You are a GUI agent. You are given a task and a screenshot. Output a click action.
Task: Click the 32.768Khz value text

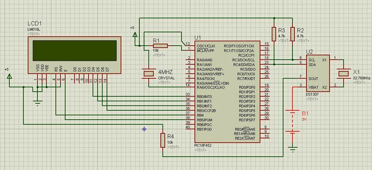click(361, 78)
